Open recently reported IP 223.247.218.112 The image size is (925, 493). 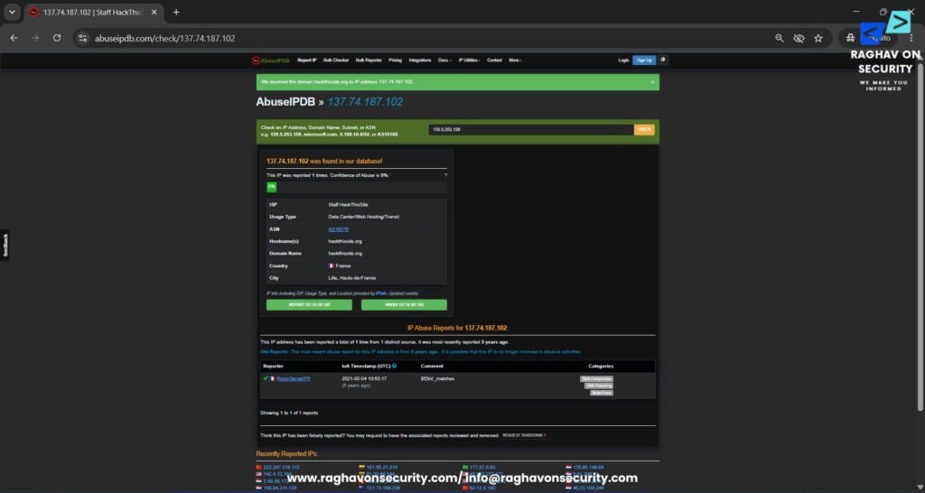pos(281,467)
